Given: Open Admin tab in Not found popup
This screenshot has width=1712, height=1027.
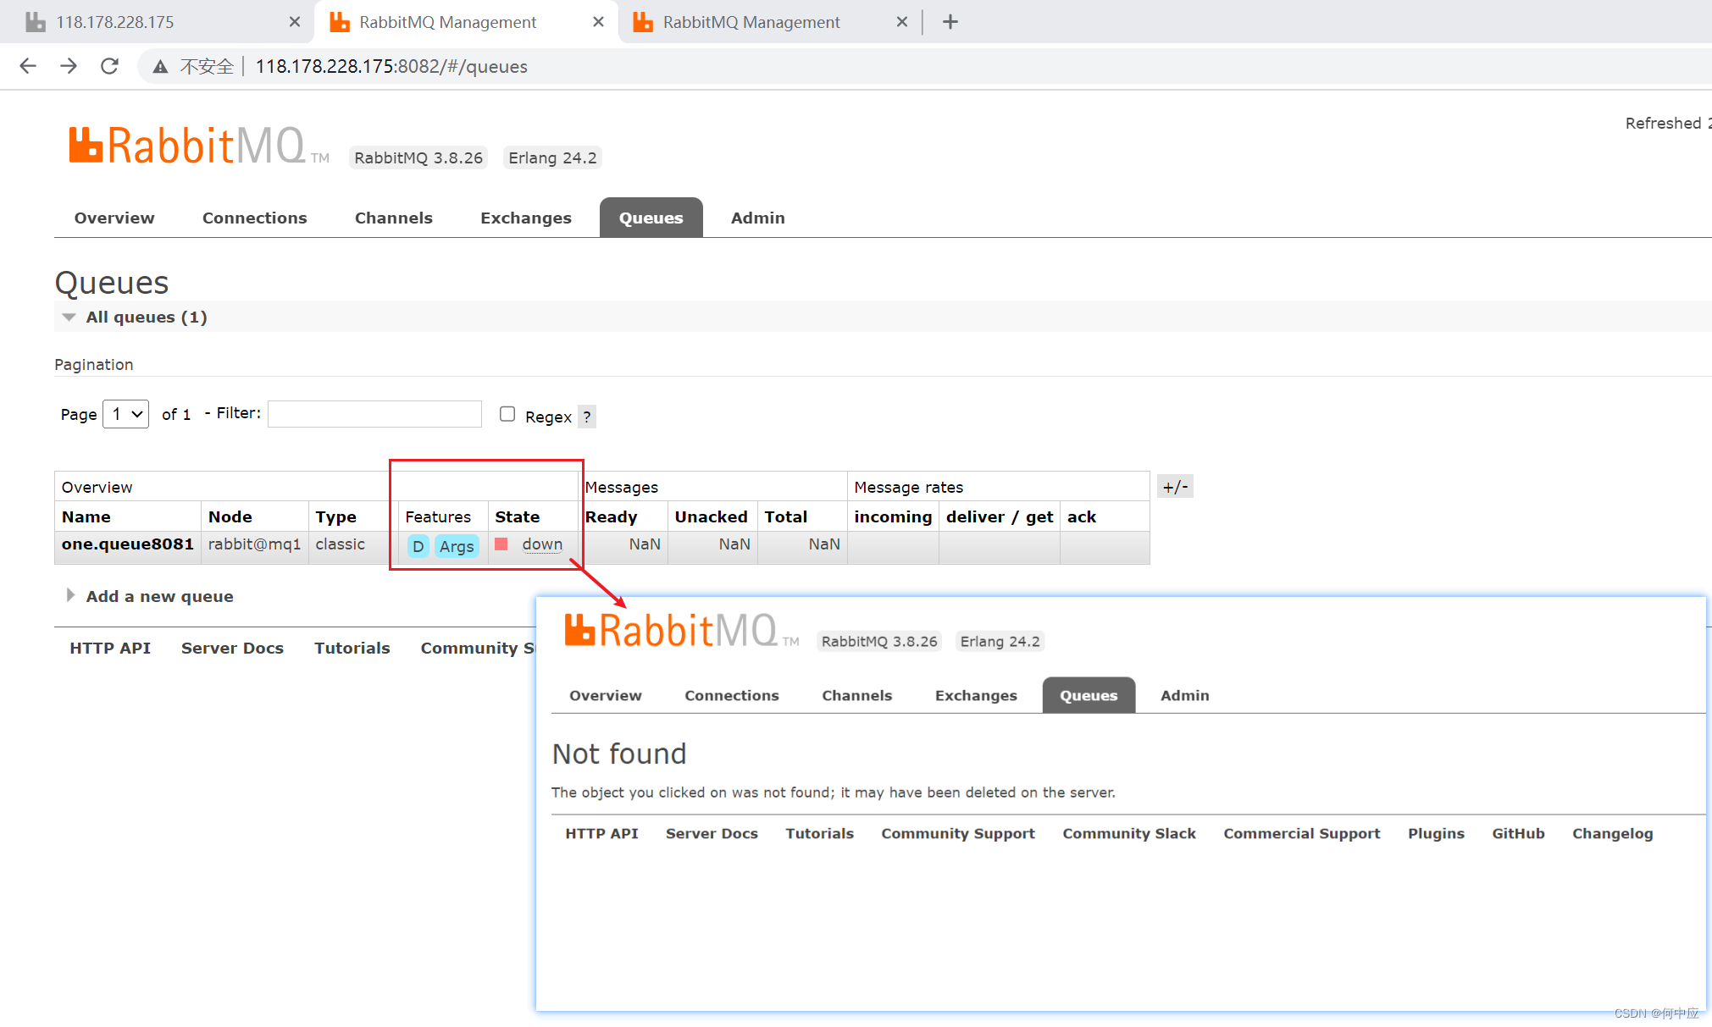Looking at the screenshot, I should tap(1185, 695).
